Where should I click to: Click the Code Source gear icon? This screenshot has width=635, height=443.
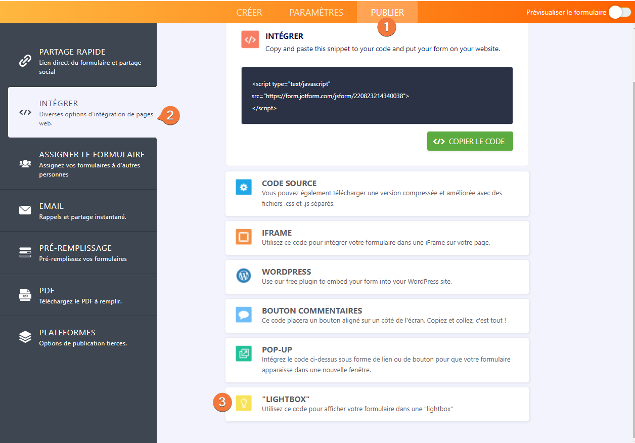point(244,187)
